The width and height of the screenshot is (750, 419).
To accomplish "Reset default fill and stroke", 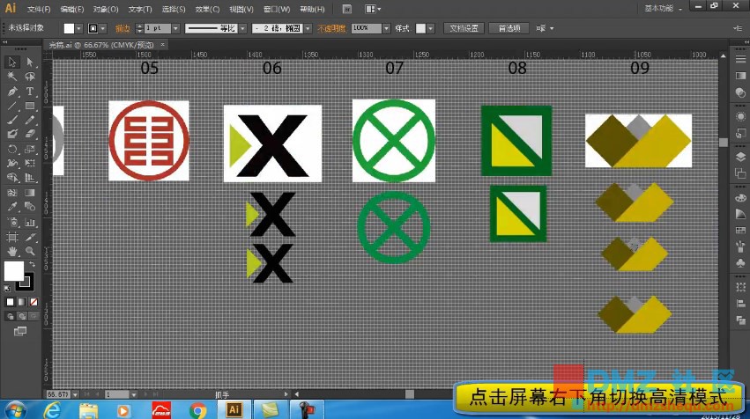I will coord(7,288).
